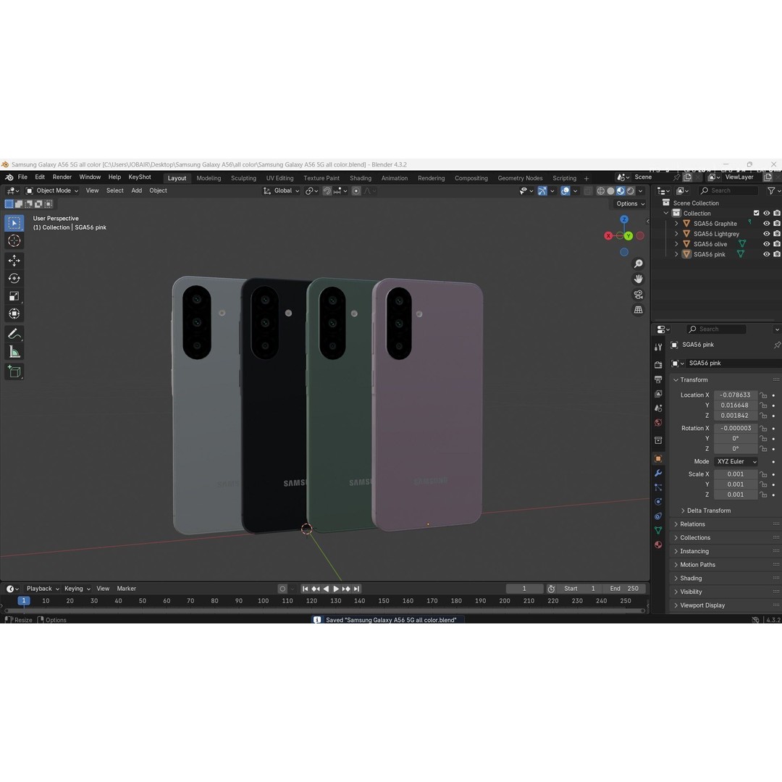Open the viewport Options dropdown
This screenshot has height=782, width=782.
coord(631,203)
